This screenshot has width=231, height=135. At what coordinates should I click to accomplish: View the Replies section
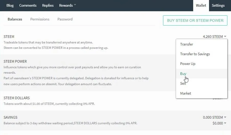pyautogui.click(x=48, y=5)
